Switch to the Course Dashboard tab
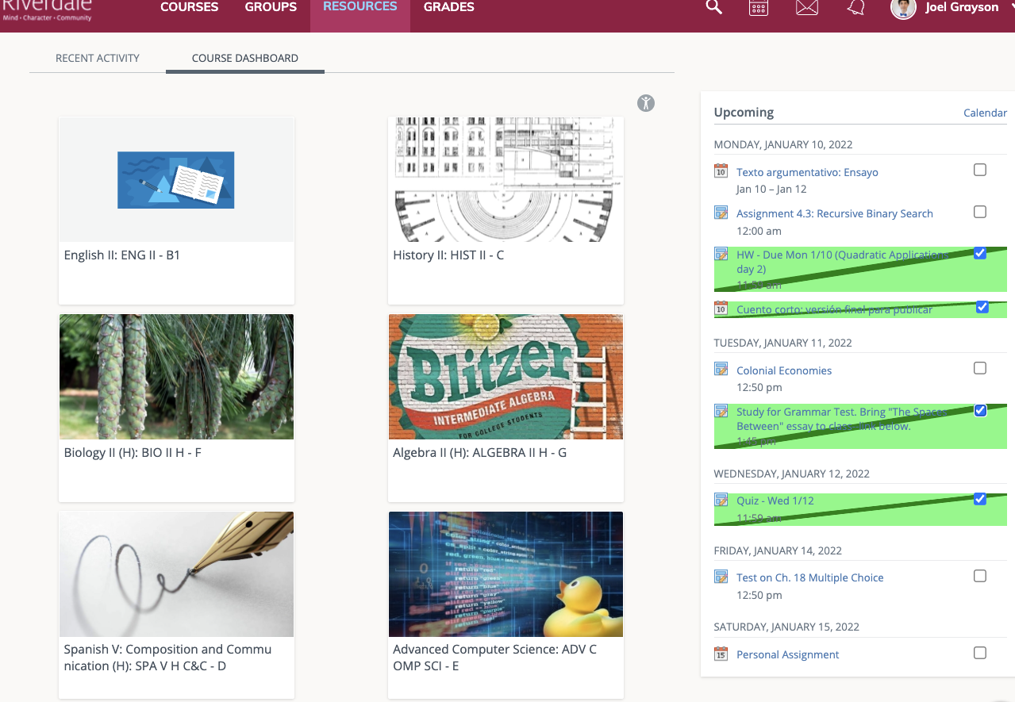Image resolution: width=1015 pixels, height=702 pixels. tap(245, 58)
